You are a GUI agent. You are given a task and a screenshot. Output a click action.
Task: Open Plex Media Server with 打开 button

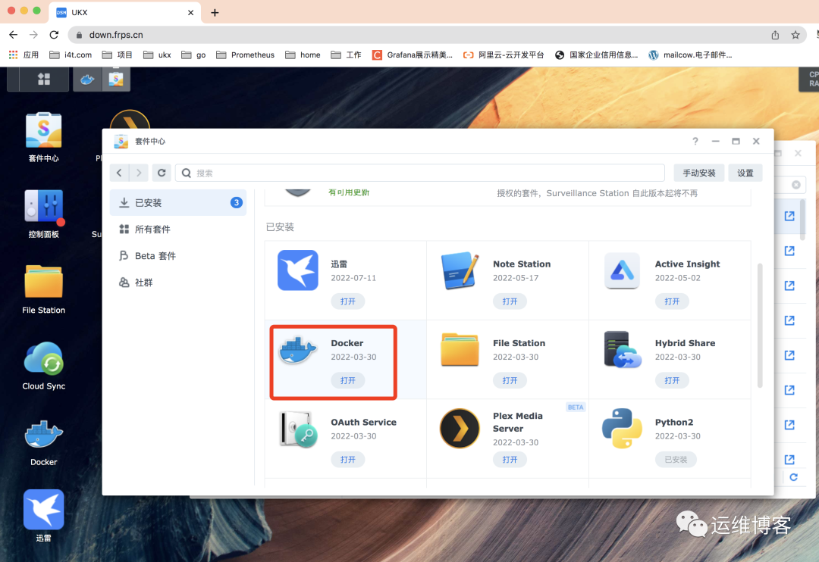pos(510,459)
